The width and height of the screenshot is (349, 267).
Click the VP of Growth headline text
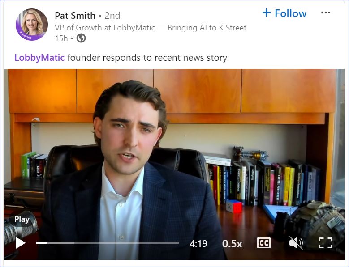point(151,28)
